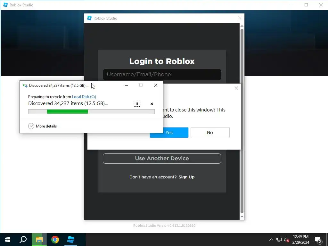
Task: Click the login window's scroll up arrow
Action: point(242,26)
